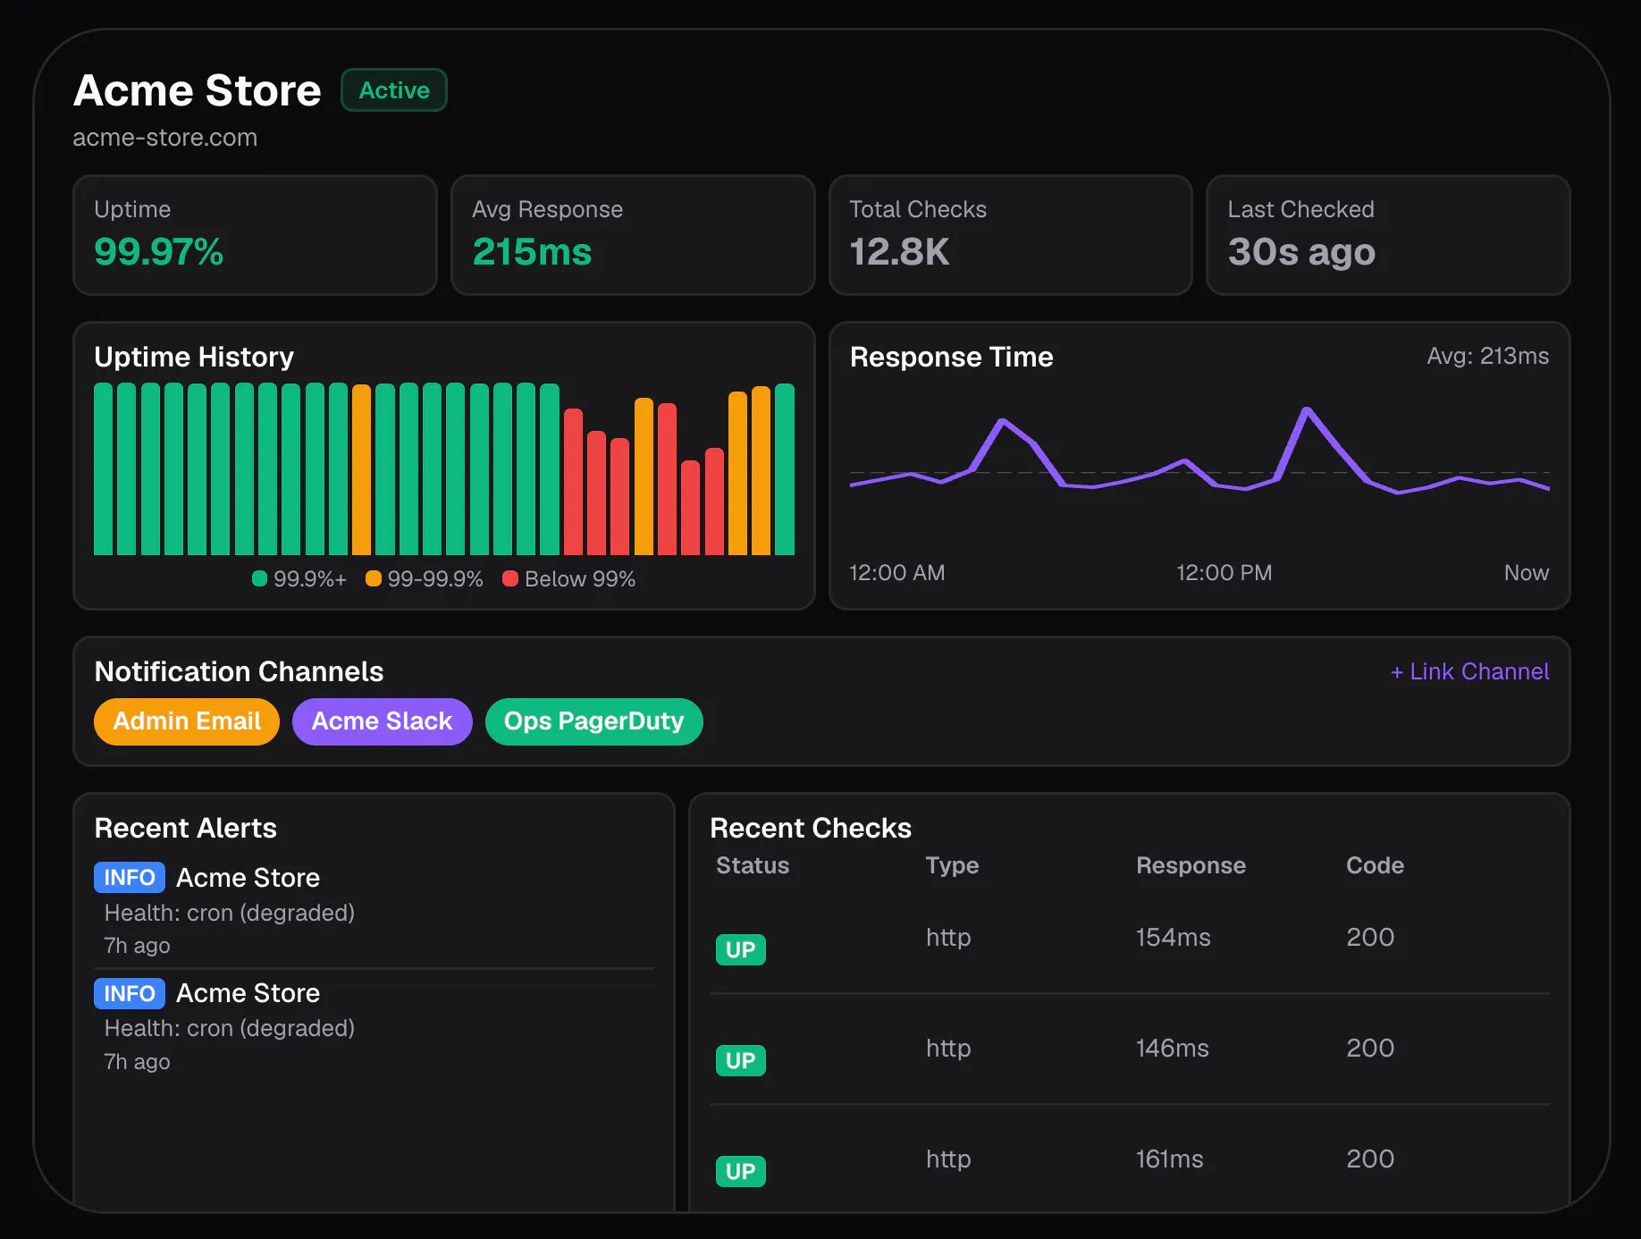Click the UP badge in the 146ms row
The image size is (1641, 1239).
point(741,1060)
